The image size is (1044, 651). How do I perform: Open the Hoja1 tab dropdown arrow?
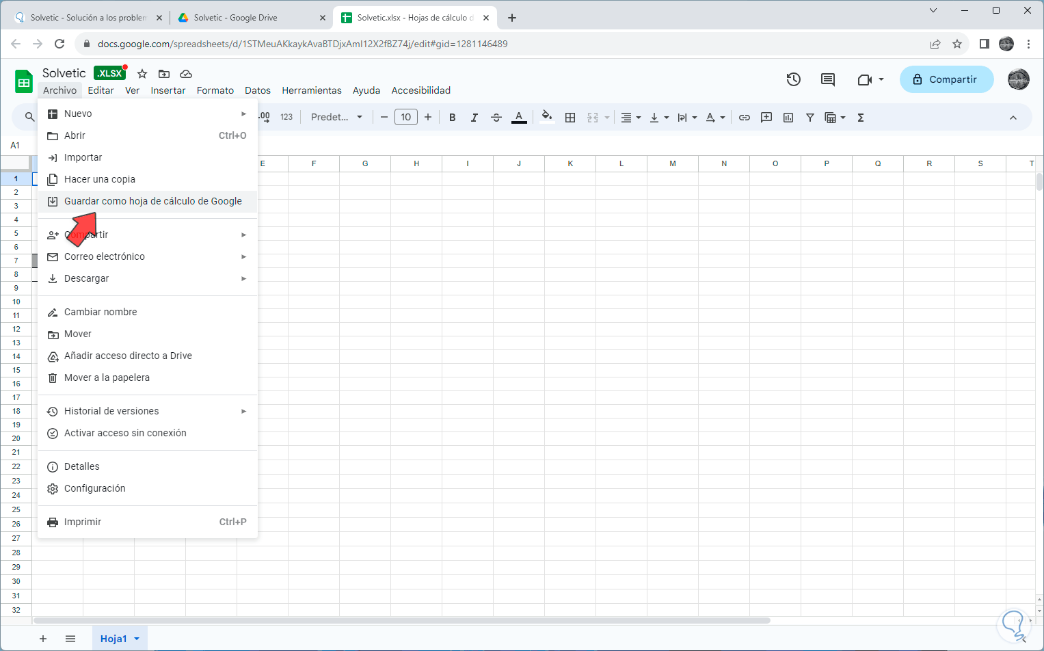pyautogui.click(x=137, y=639)
